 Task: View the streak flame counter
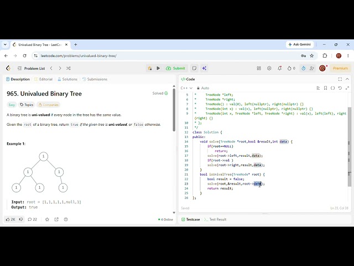coord(291,68)
